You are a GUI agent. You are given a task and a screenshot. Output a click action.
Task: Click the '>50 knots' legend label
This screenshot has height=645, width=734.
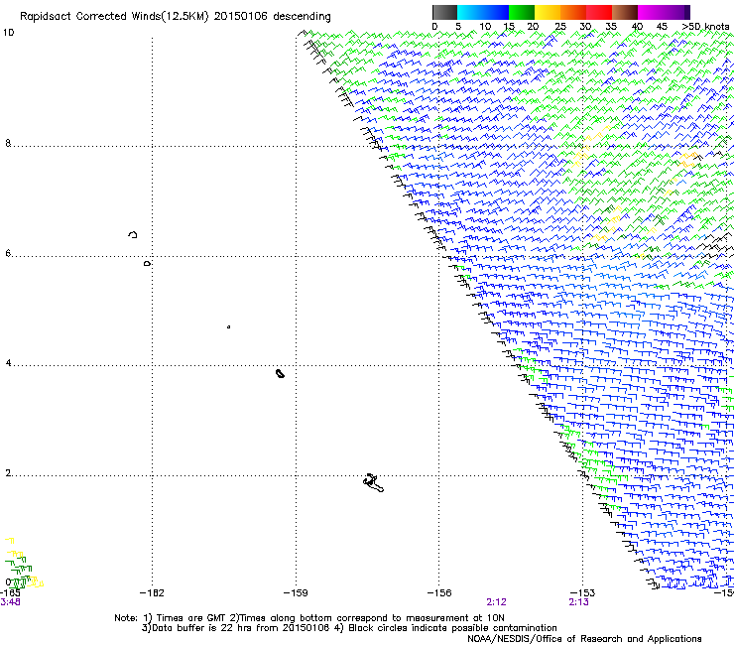[705, 27]
